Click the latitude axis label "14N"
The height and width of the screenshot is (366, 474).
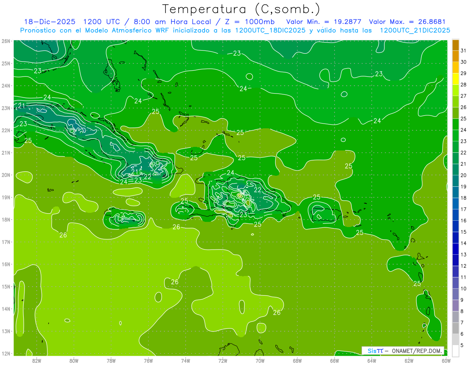pos(6,309)
